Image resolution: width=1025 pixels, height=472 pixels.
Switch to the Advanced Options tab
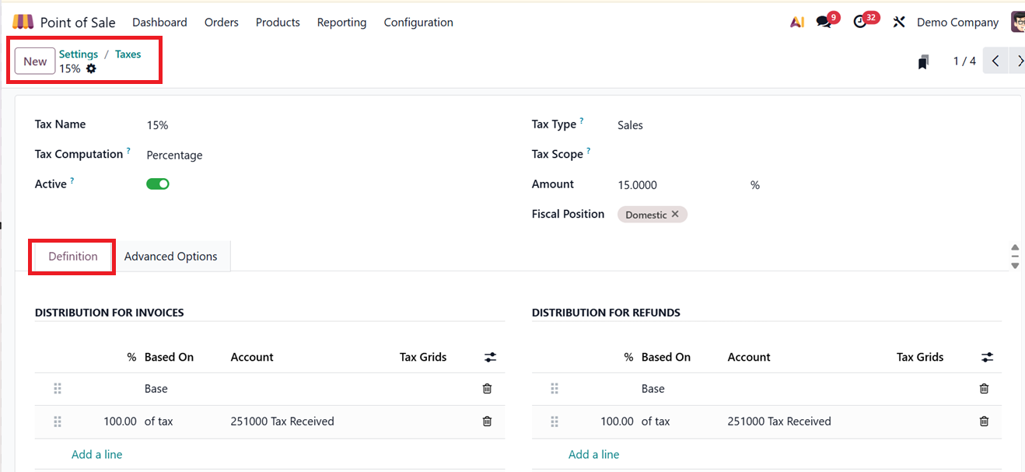(x=171, y=257)
